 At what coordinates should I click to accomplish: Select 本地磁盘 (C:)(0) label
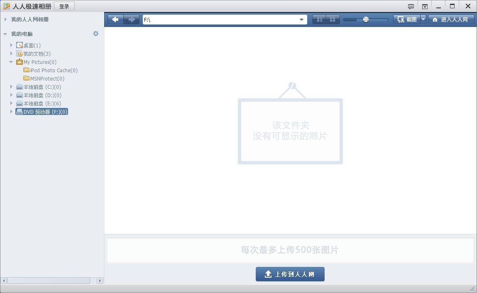[x=42, y=87]
